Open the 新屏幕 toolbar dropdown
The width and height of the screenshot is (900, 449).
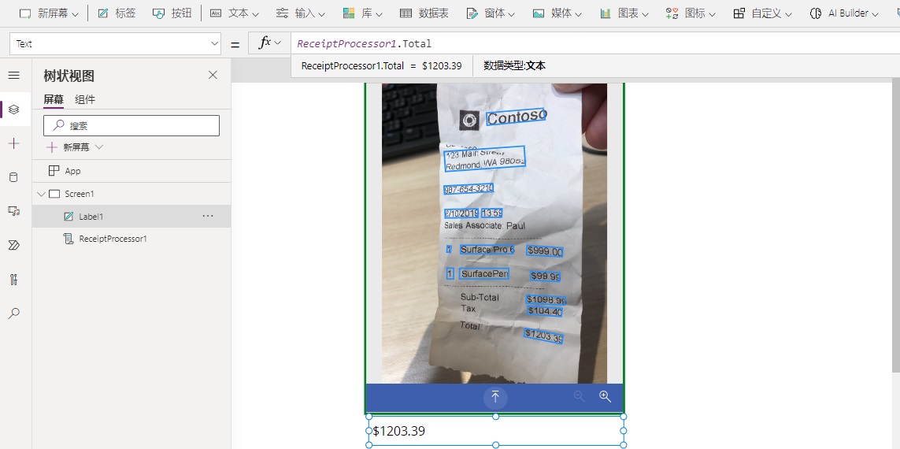coord(50,13)
